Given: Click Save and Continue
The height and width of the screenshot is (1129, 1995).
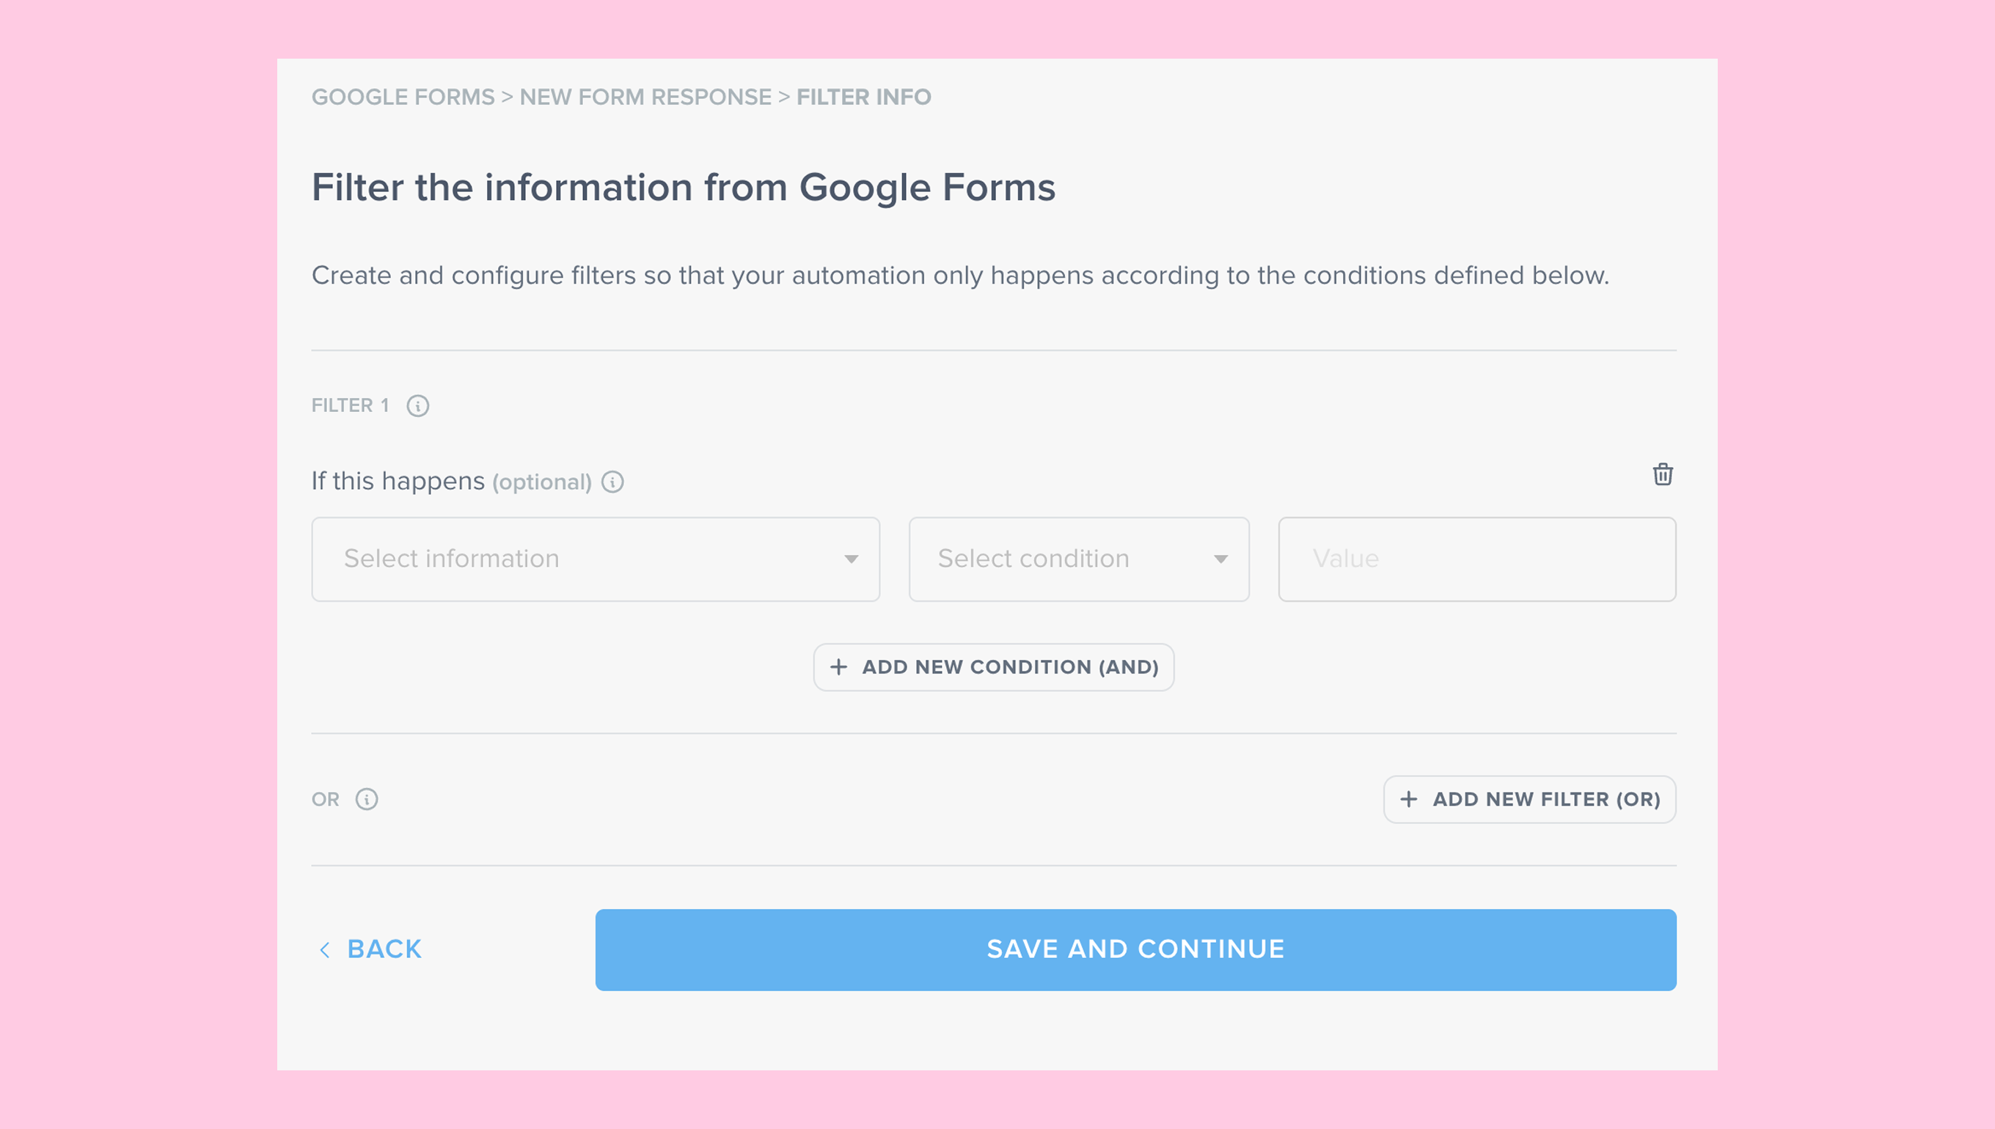Looking at the screenshot, I should pyautogui.click(x=1135, y=950).
